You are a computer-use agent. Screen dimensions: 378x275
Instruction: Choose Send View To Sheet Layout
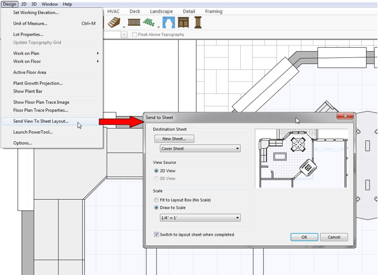click(52, 121)
